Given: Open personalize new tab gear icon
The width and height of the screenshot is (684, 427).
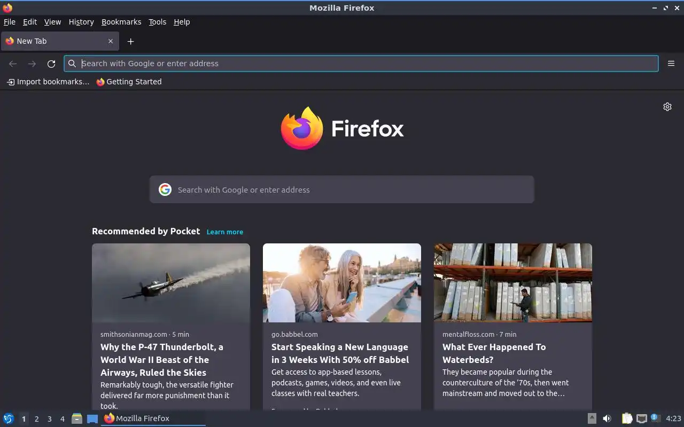Looking at the screenshot, I should 667,107.
